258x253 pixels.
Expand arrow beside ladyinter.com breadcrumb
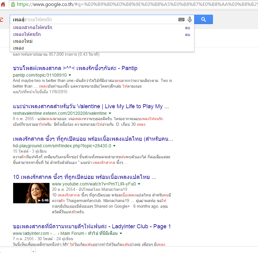[121, 233]
